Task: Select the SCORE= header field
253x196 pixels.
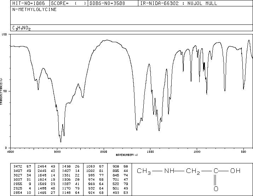Action: [x=69, y=3]
